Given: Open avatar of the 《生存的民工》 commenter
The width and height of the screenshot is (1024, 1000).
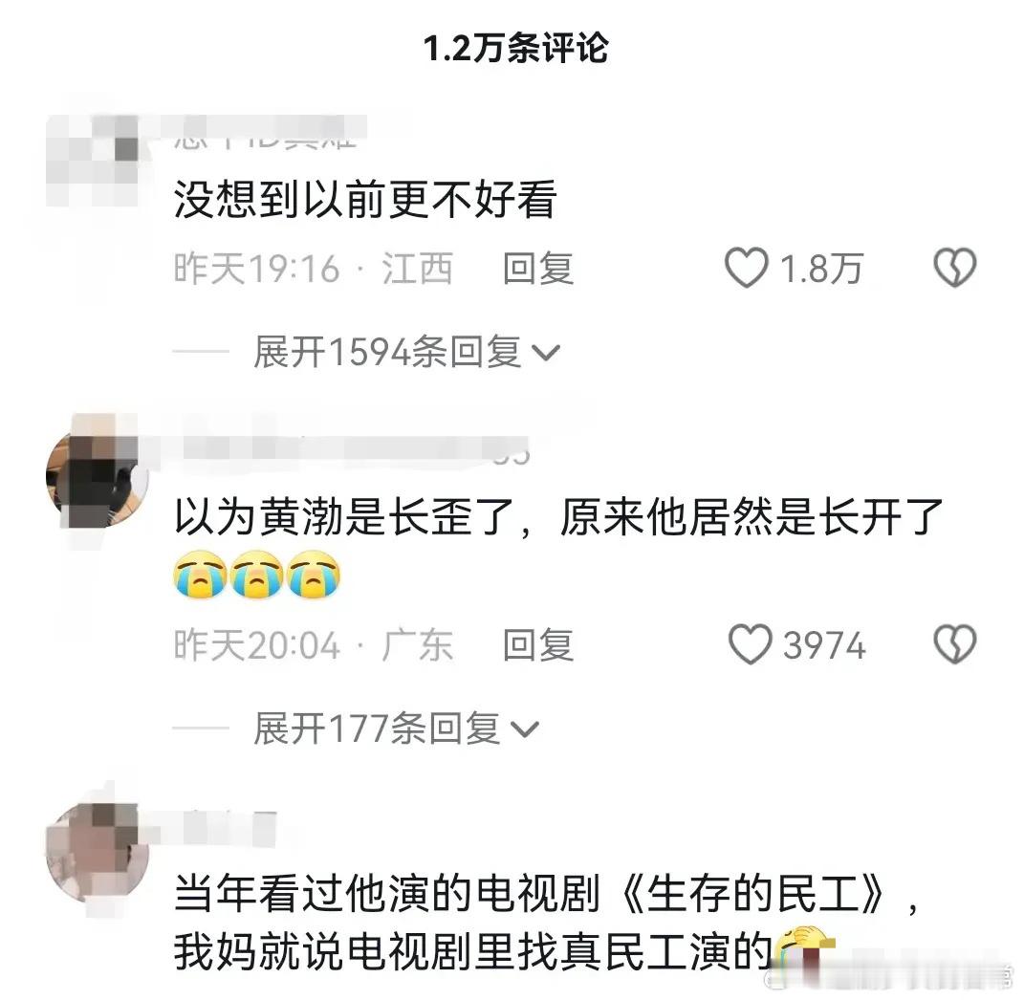Looking at the screenshot, I should 98,853.
